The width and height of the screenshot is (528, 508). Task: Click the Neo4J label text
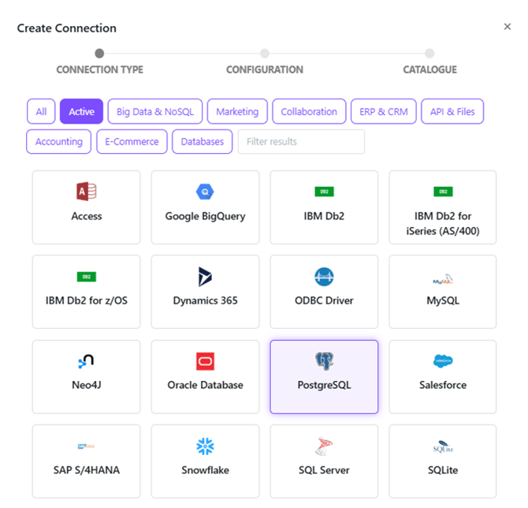tap(87, 385)
